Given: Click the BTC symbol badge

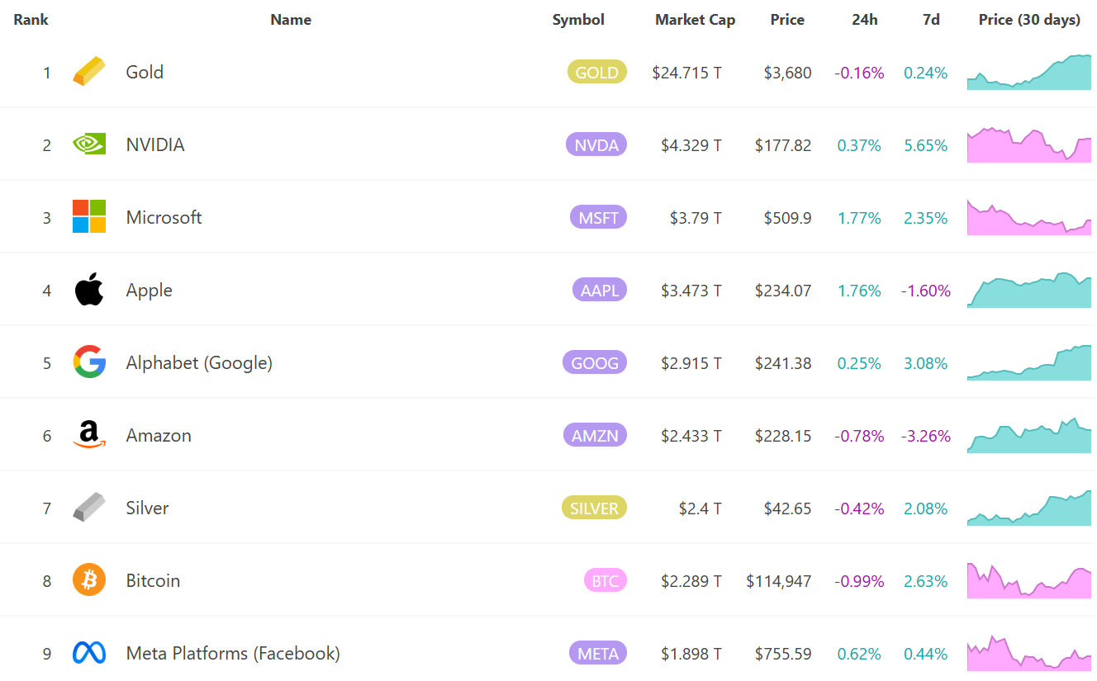Looking at the screenshot, I should 605,581.
